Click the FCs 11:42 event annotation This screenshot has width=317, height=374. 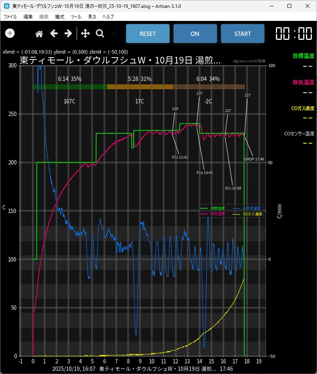tap(180, 157)
